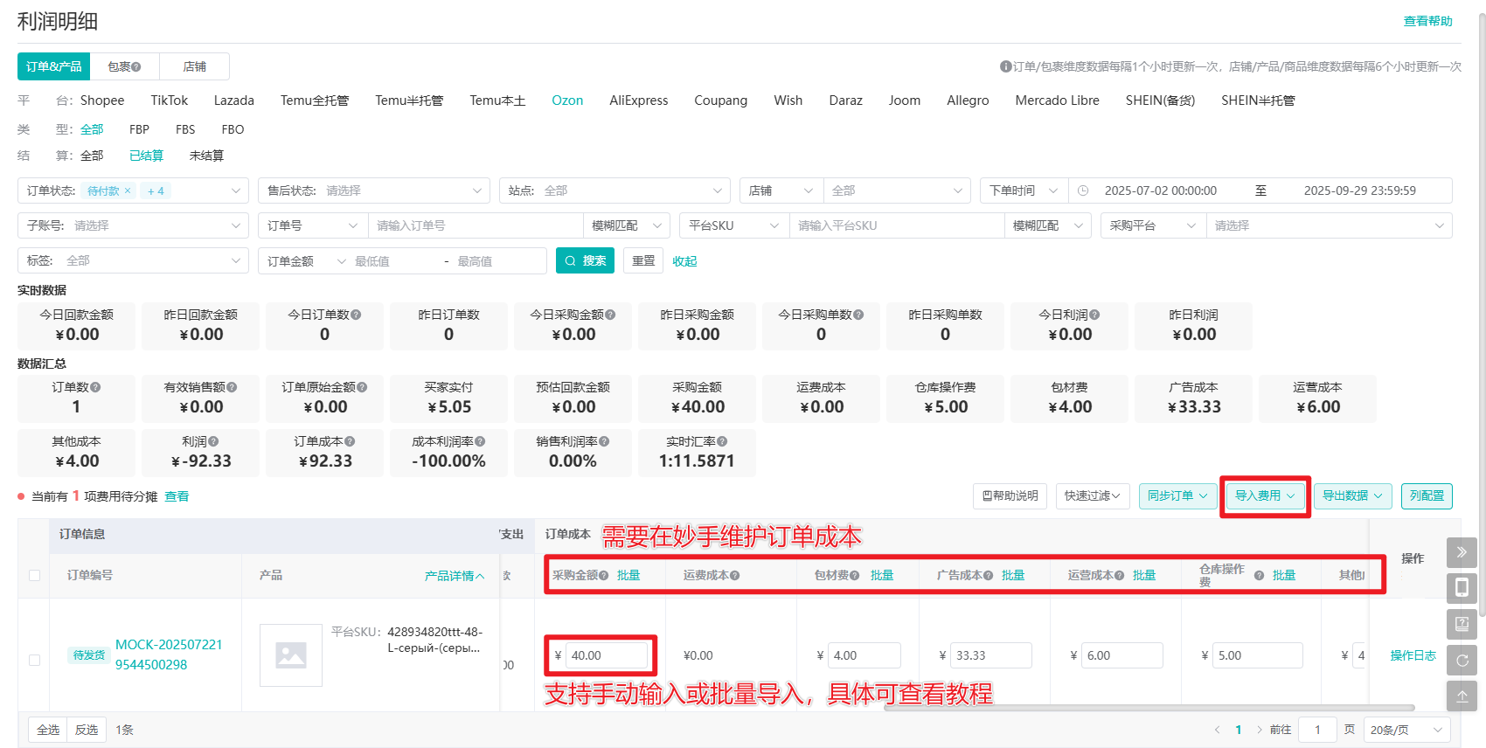Open the 订单状态 dropdown
The height and width of the screenshot is (748, 1486).
[x=134, y=190]
